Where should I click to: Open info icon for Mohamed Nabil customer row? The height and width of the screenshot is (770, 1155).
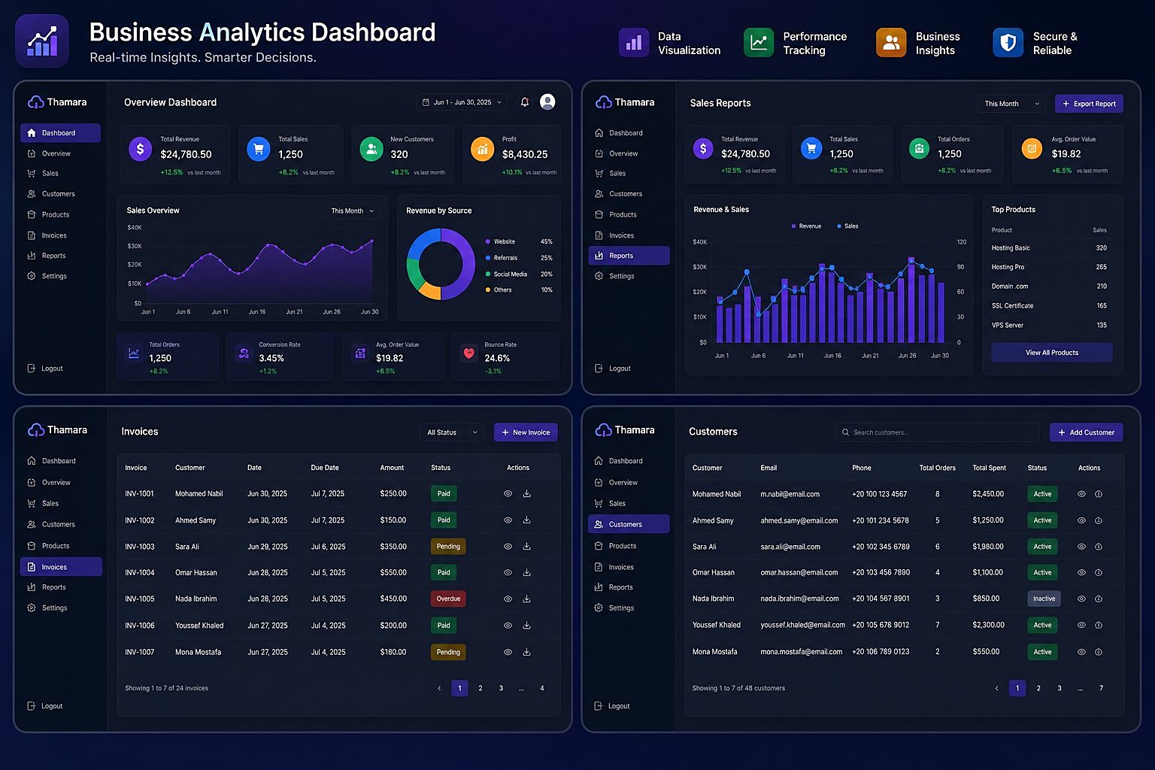1099,494
